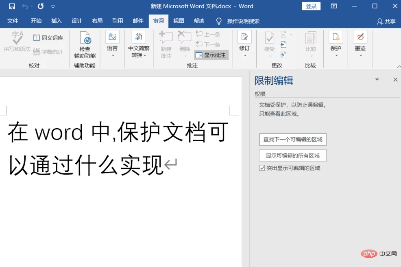The image size is (401, 267).
Task: Click in the document text 保护文档
Action: coord(161,132)
